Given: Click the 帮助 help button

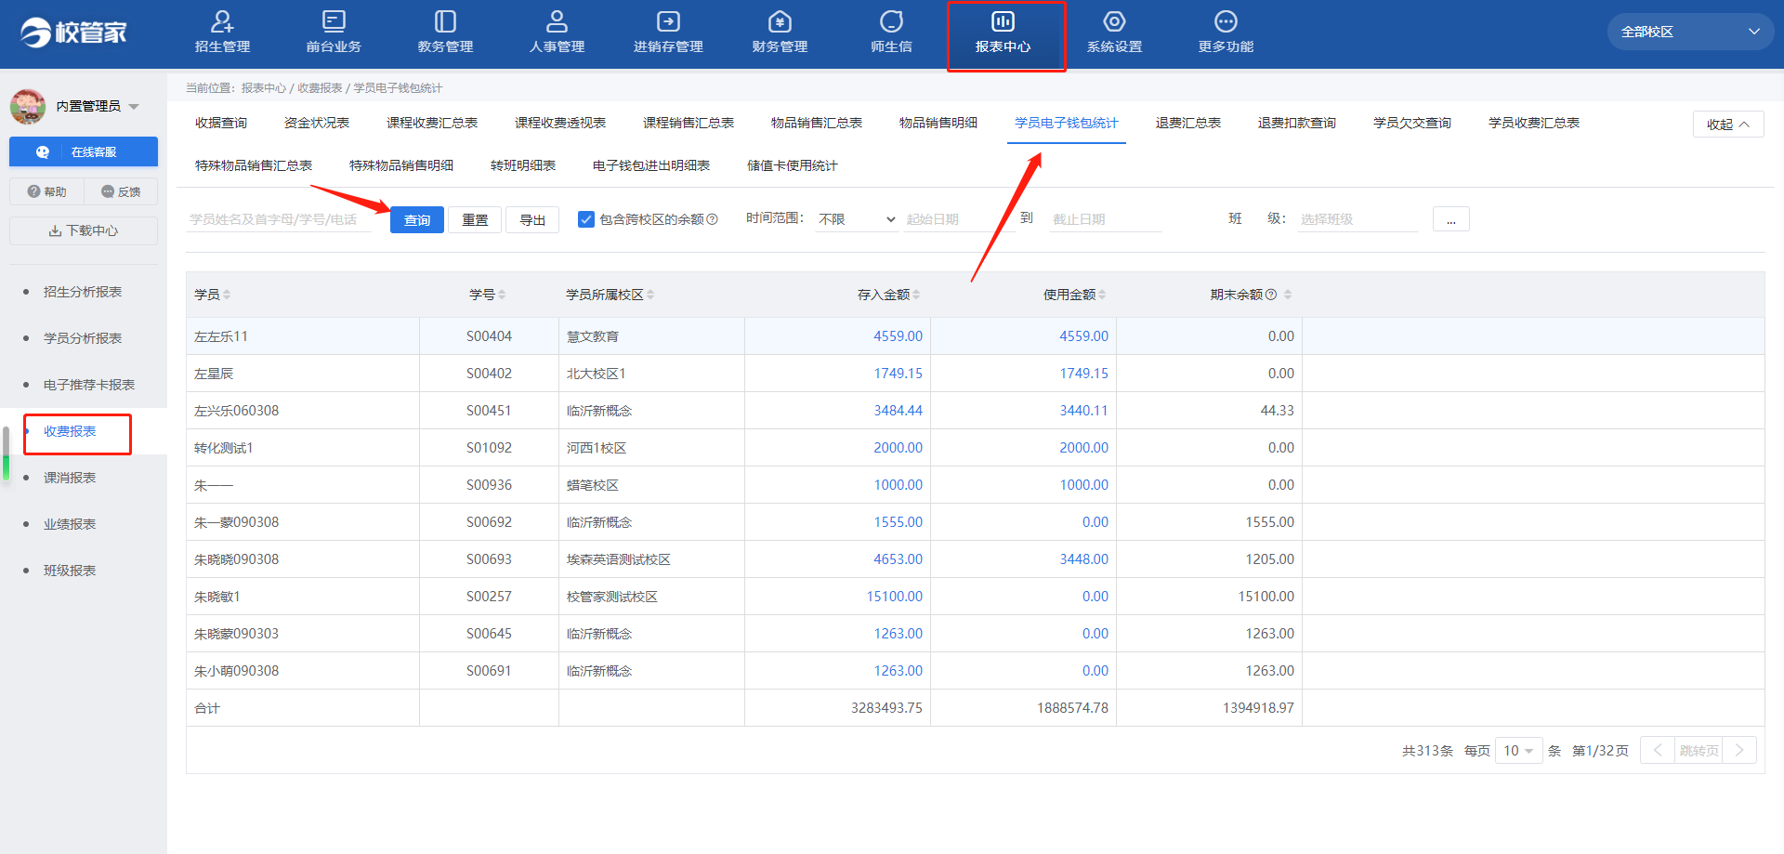Looking at the screenshot, I should point(46,191).
